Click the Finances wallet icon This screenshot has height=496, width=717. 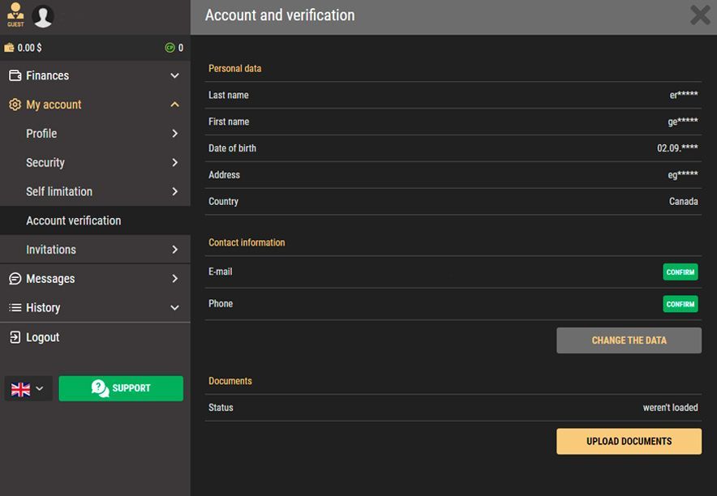[x=15, y=75]
